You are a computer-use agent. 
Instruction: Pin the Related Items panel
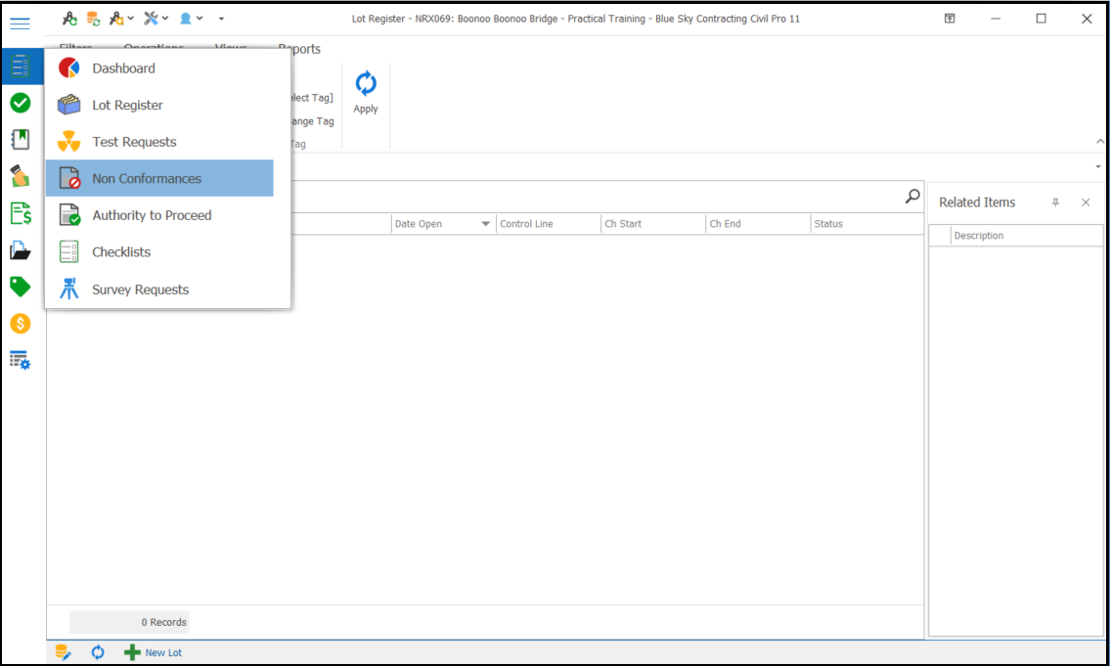(1055, 202)
